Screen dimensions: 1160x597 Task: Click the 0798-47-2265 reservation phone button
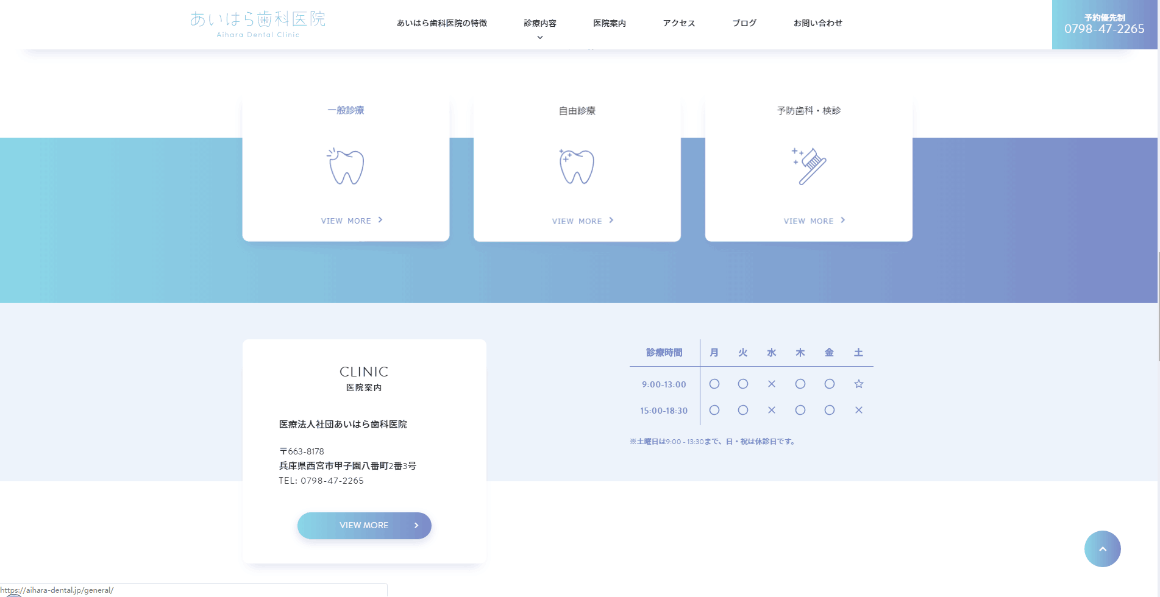(1105, 24)
